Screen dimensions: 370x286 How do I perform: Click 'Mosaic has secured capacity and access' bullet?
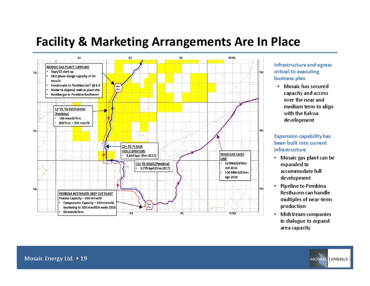(308, 103)
